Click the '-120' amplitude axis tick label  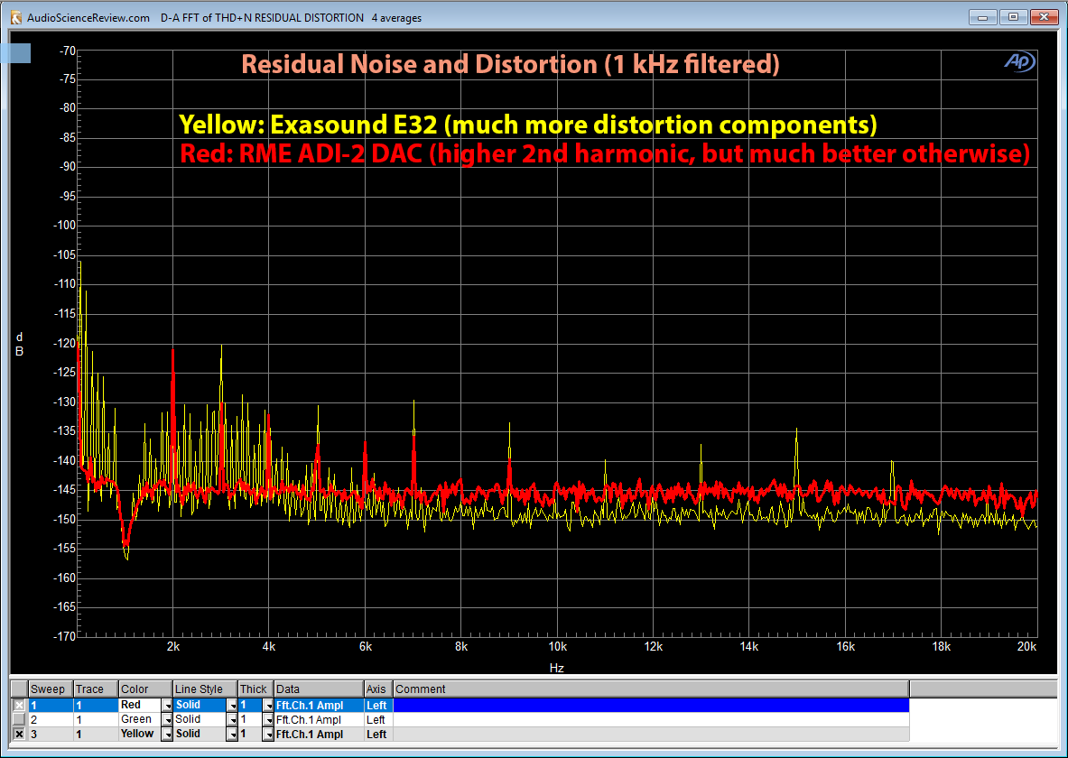(65, 343)
